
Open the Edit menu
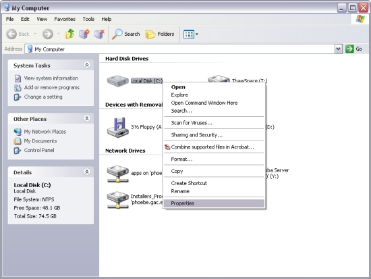(25, 19)
